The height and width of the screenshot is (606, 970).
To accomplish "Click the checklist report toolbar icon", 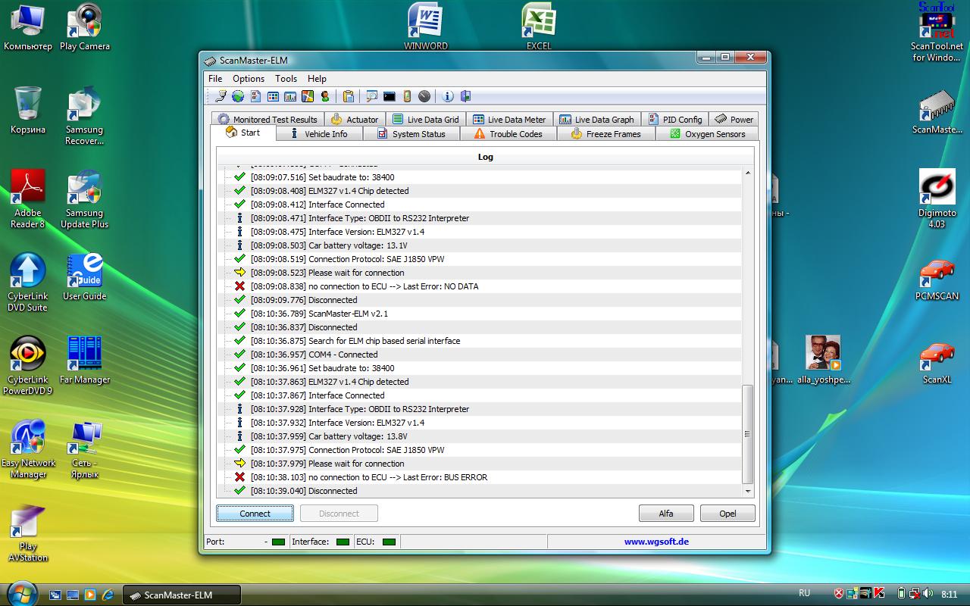I will tap(255, 96).
